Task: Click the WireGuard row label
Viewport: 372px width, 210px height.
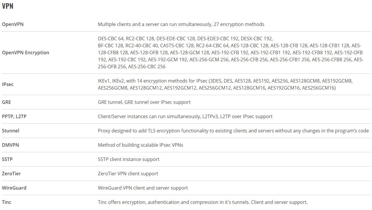Action: [x=14, y=188]
